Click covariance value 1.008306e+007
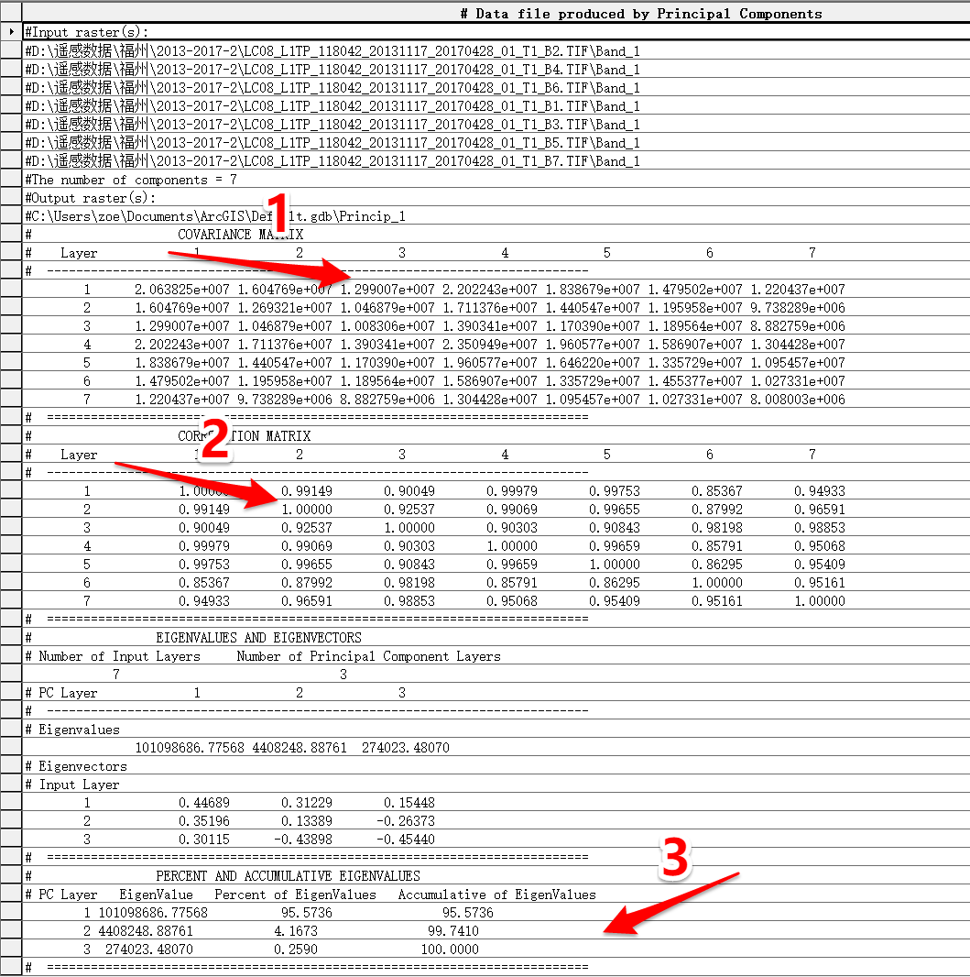 [x=387, y=326]
